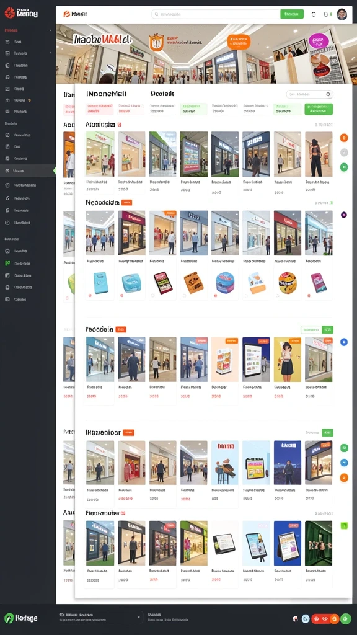Tick the checkbox under the orange box product
The image size is (357, 635).
184,296
